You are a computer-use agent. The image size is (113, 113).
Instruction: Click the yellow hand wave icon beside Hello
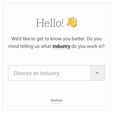(x=72, y=22)
